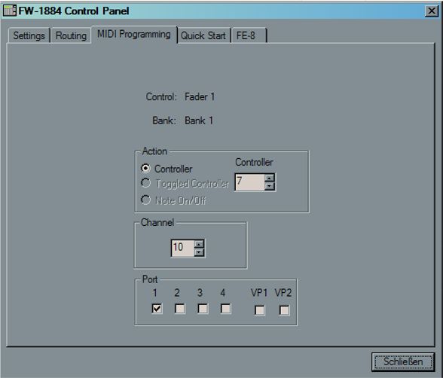This screenshot has width=443, height=378.
Task: Enable the Port 4 checkbox
Action: pyautogui.click(x=225, y=309)
